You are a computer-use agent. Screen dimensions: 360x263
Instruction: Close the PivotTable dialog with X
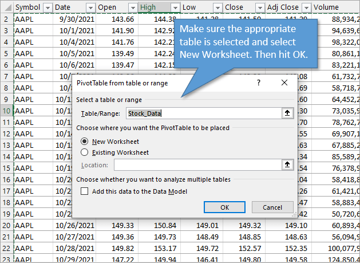pyautogui.click(x=284, y=83)
